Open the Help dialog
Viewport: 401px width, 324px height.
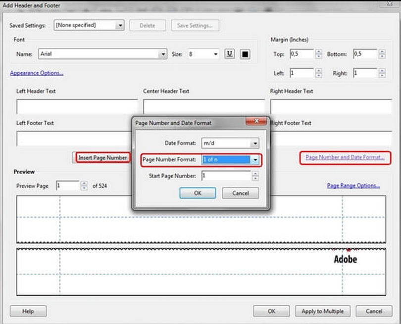point(28,311)
